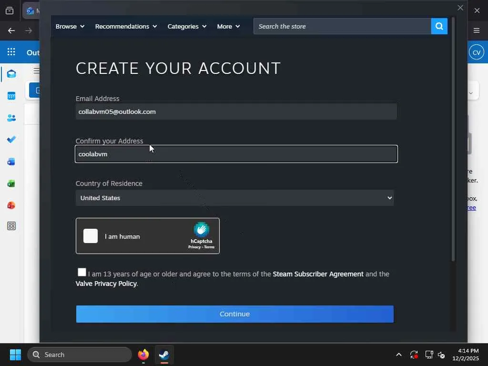This screenshot has width=488, height=366.
Task: Open Windows Start menu
Action: point(15,355)
